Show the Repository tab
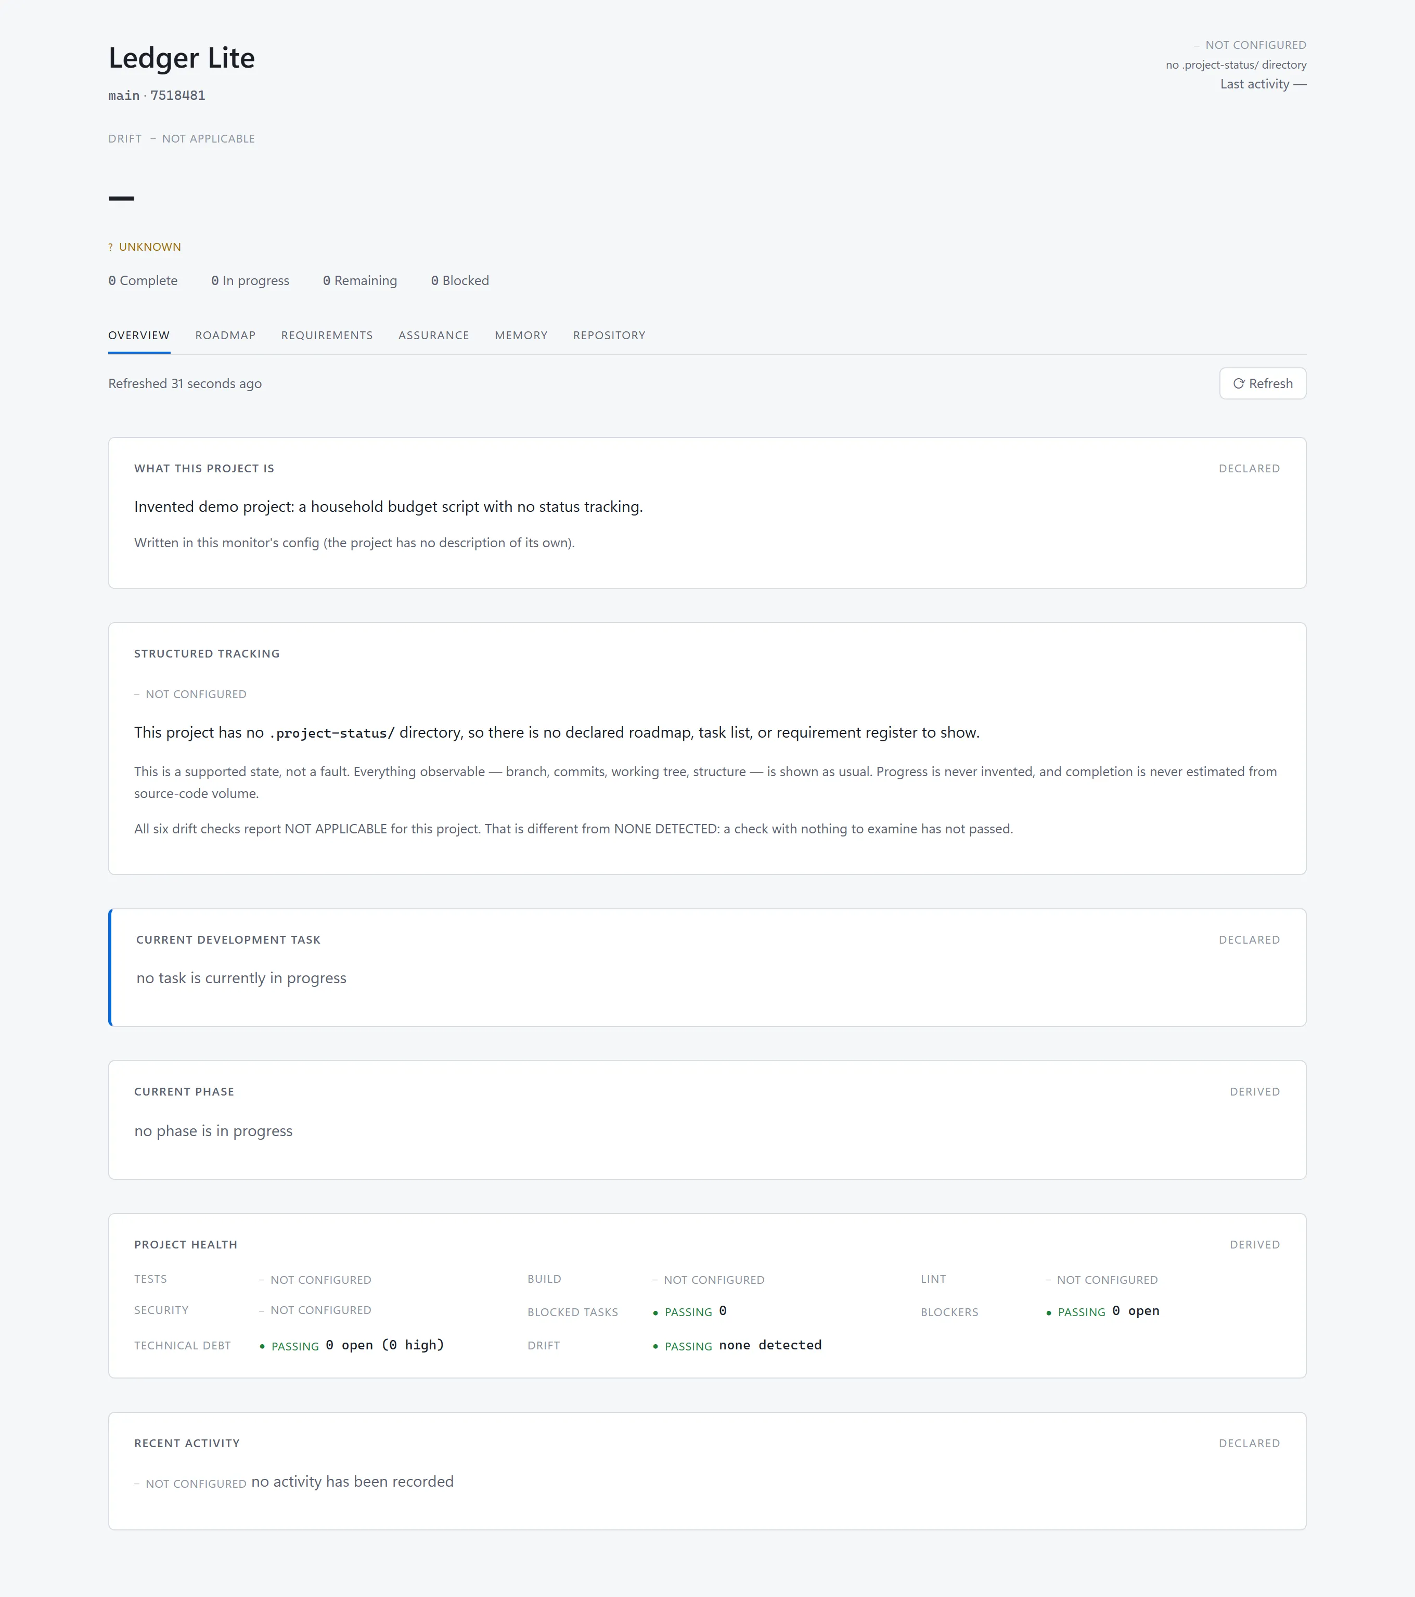Image resolution: width=1415 pixels, height=1597 pixels. [610, 335]
